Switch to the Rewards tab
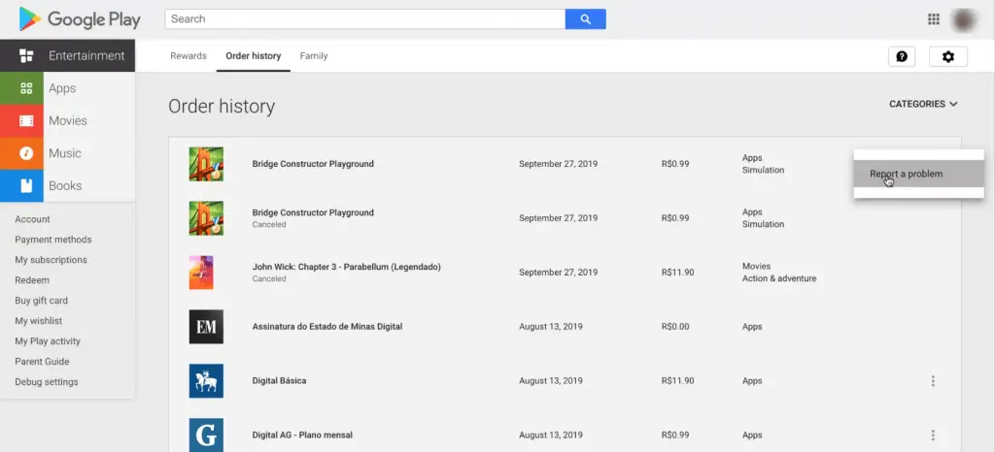The height and width of the screenshot is (452, 995). click(x=189, y=55)
